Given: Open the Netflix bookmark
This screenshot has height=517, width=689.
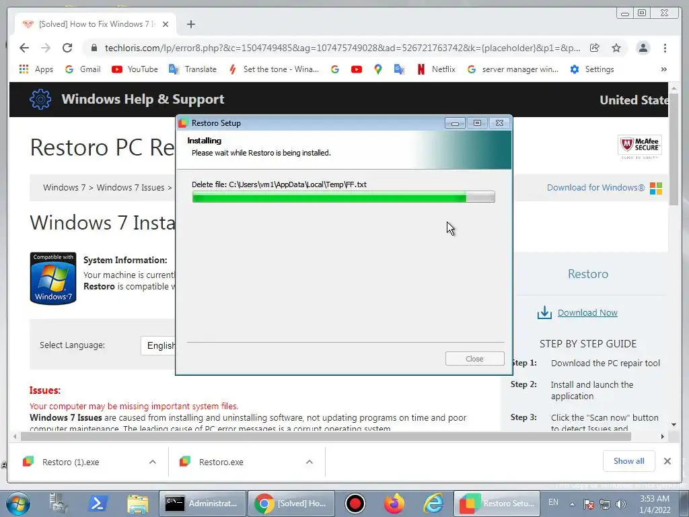Looking at the screenshot, I should tap(436, 69).
